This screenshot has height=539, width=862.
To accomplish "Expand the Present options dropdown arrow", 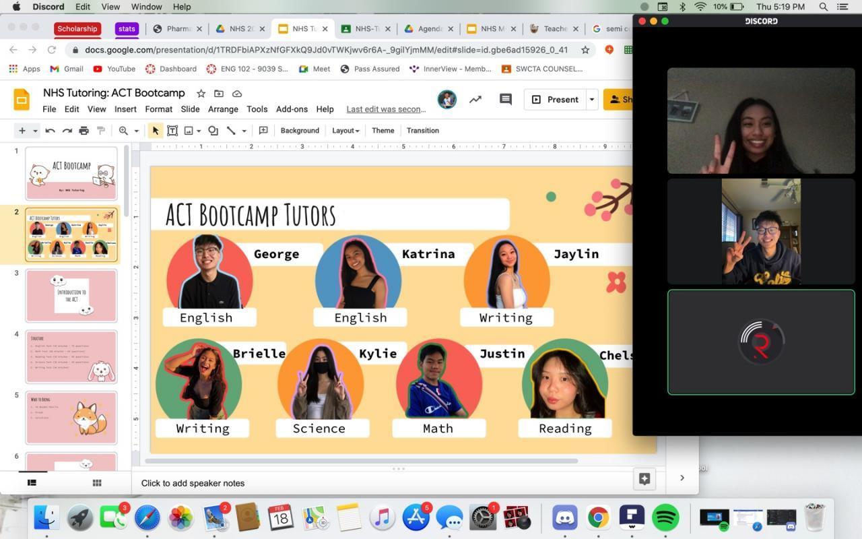I will [591, 100].
